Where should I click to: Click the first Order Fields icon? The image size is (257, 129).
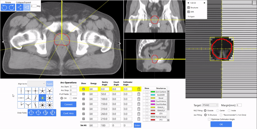pyautogui.click(x=32, y=112)
